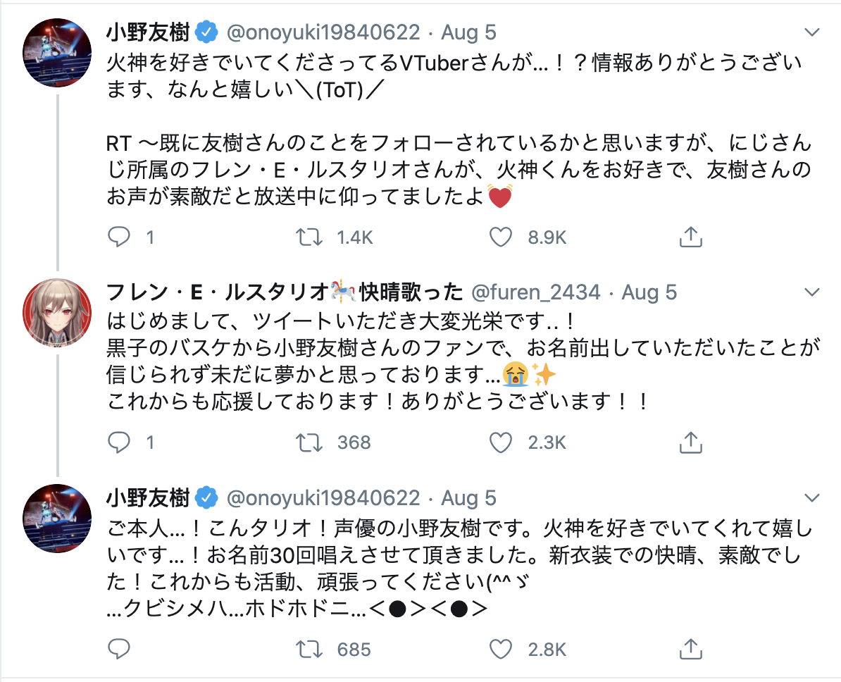Image resolution: width=841 pixels, height=682 pixels.
Task: Open the more options chevron on first tweet
Action: point(812,32)
